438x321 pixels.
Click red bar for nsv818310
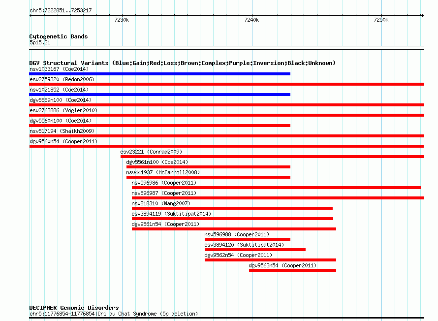pyautogui.click(x=232, y=208)
